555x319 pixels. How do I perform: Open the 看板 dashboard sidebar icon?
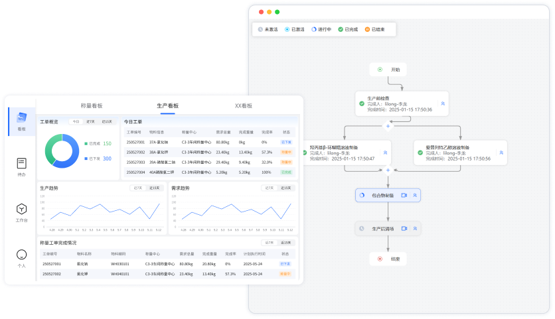22,121
